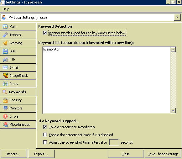The image size is (182, 159).
Task: Expand the My Local Settings dropdown arrow
Action: [177, 18]
